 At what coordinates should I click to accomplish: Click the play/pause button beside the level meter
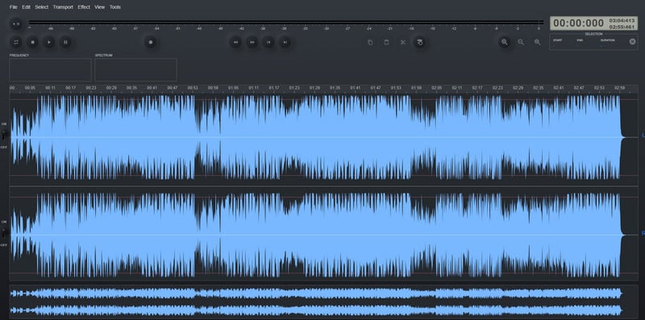pyautogui.click(x=16, y=24)
